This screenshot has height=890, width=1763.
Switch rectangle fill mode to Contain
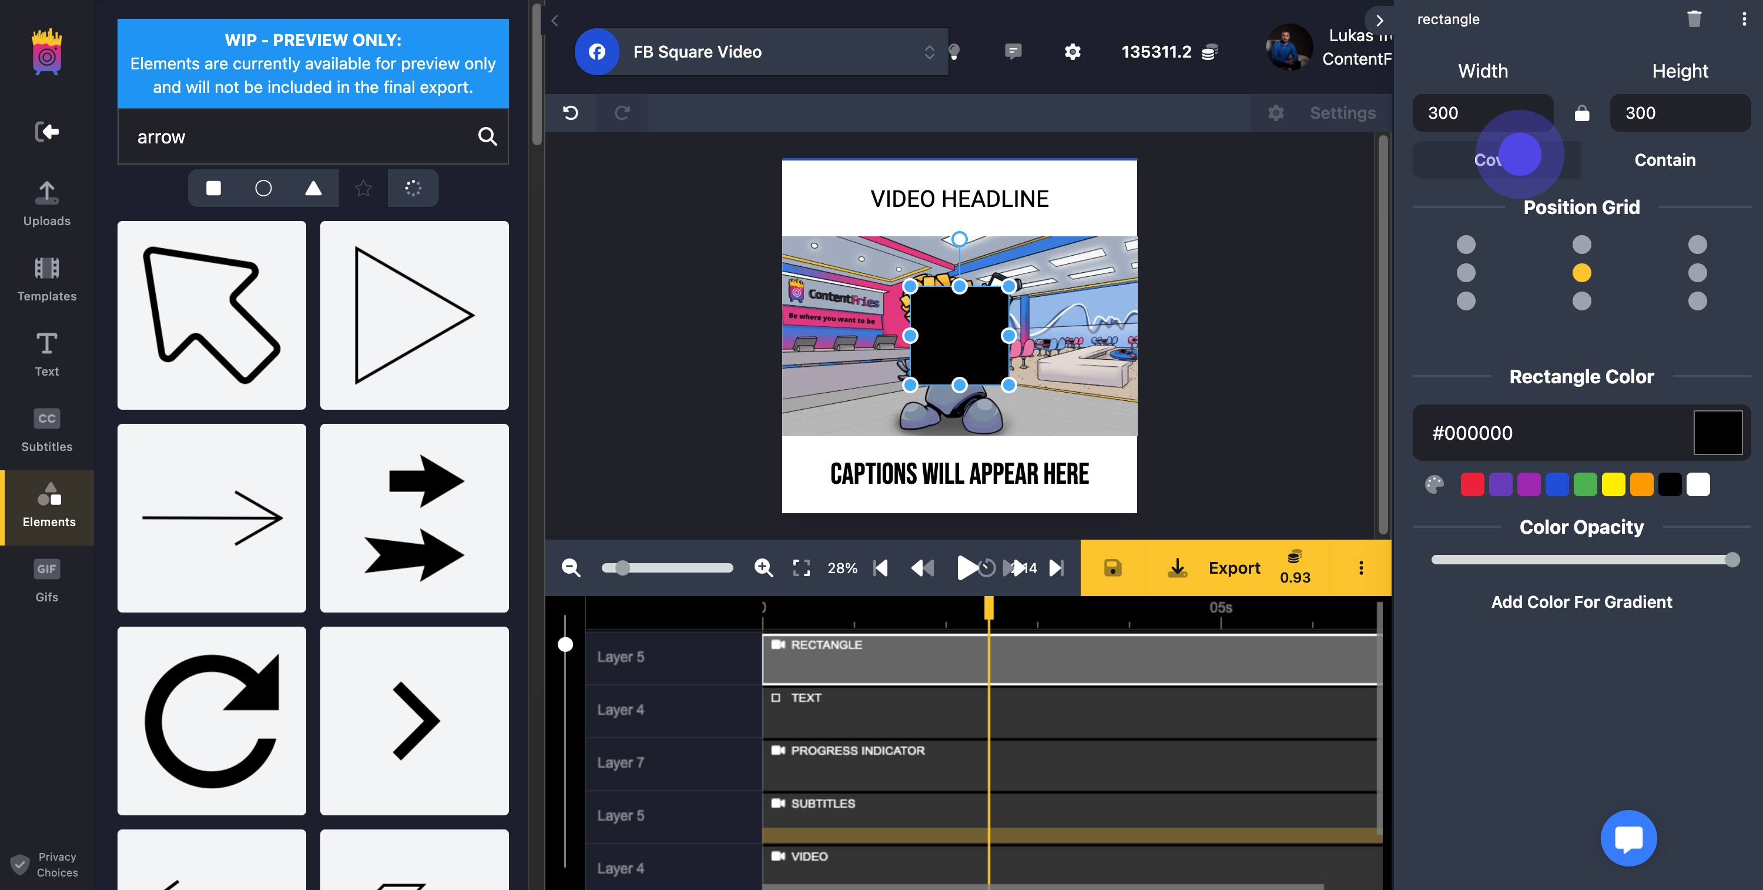tap(1664, 159)
